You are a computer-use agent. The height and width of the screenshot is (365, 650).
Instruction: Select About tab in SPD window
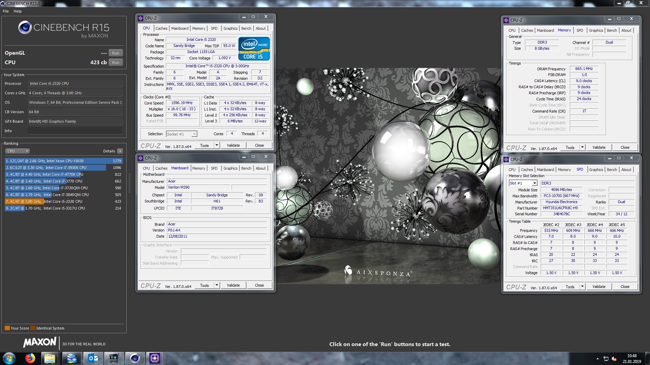pos(626,170)
